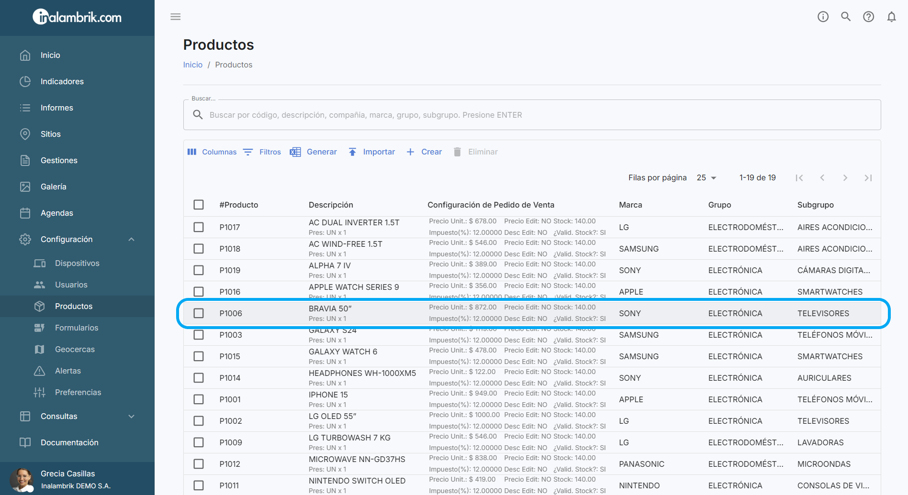Viewport: 908px width, 495px height.
Task: Open the hamburger menu icon
Action: click(176, 17)
